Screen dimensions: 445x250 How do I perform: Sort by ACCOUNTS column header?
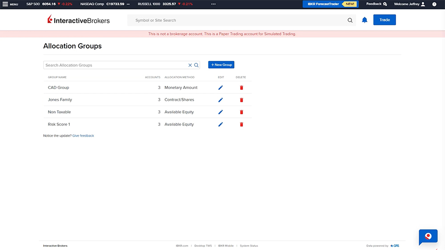click(x=152, y=77)
